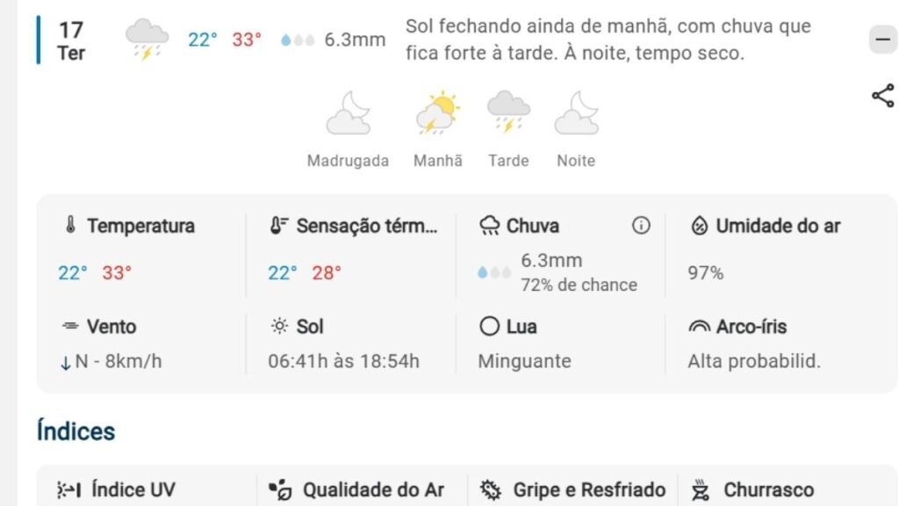Click the Noite cloudy moon icon

click(x=576, y=113)
